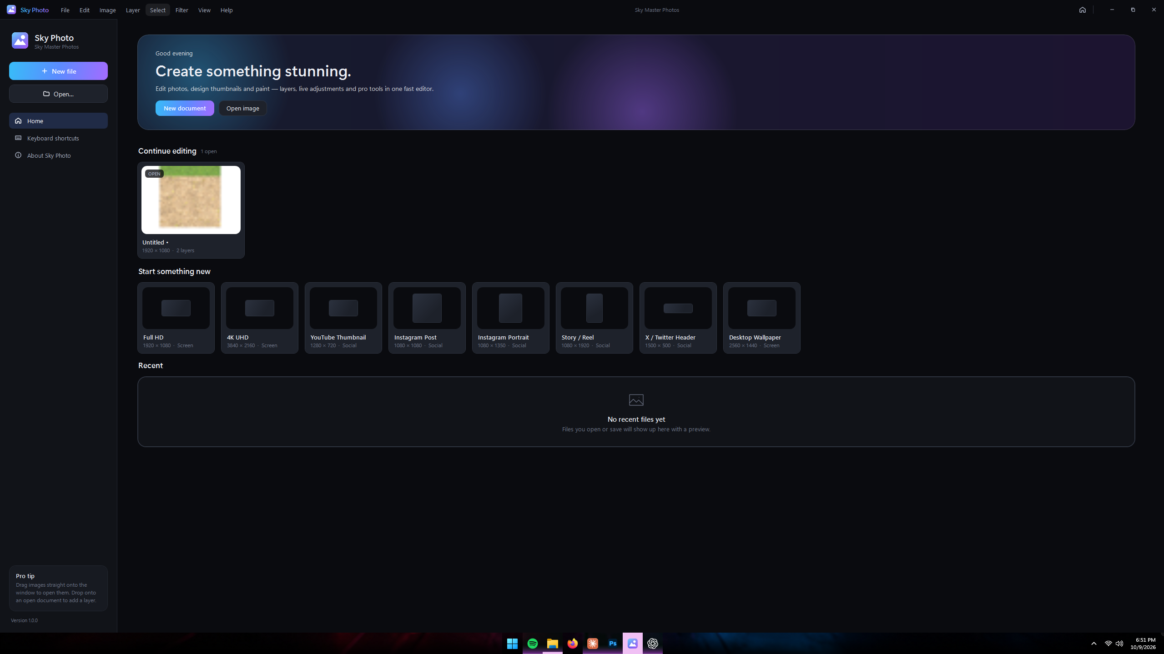Click New document in the banner
Viewport: 1164px width, 654px height.
point(185,108)
